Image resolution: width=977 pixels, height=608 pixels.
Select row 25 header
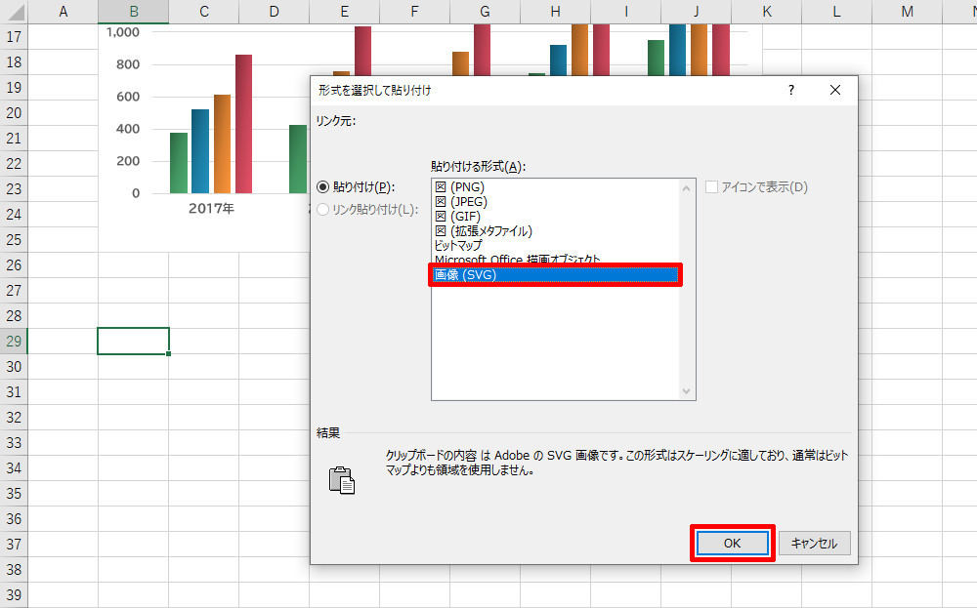14,240
